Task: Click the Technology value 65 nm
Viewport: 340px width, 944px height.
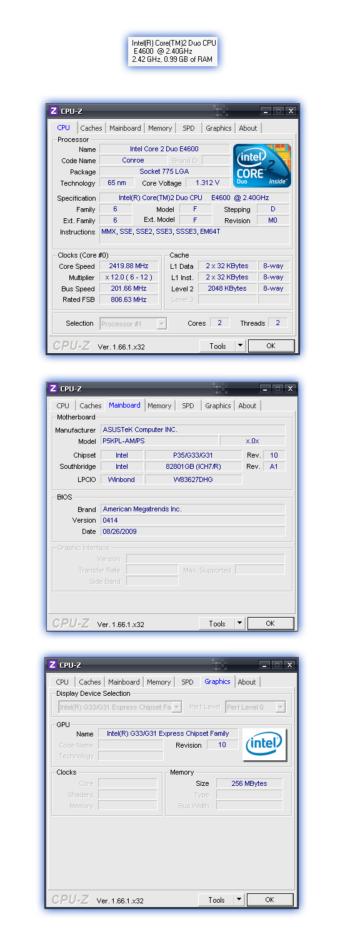Action: pyautogui.click(x=117, y=183)
